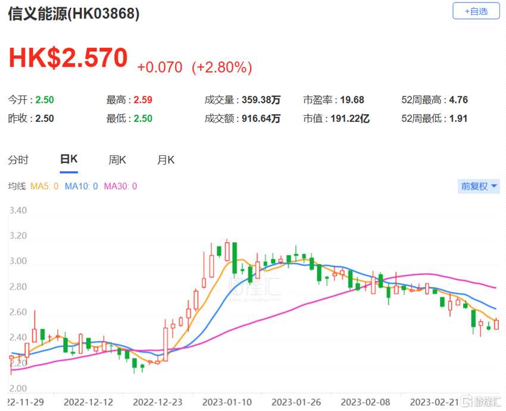Click the 2023-01-26 date axis label
Image resolution: width=506 pixels, height=411 pixels.
click(x=296, y=402)
